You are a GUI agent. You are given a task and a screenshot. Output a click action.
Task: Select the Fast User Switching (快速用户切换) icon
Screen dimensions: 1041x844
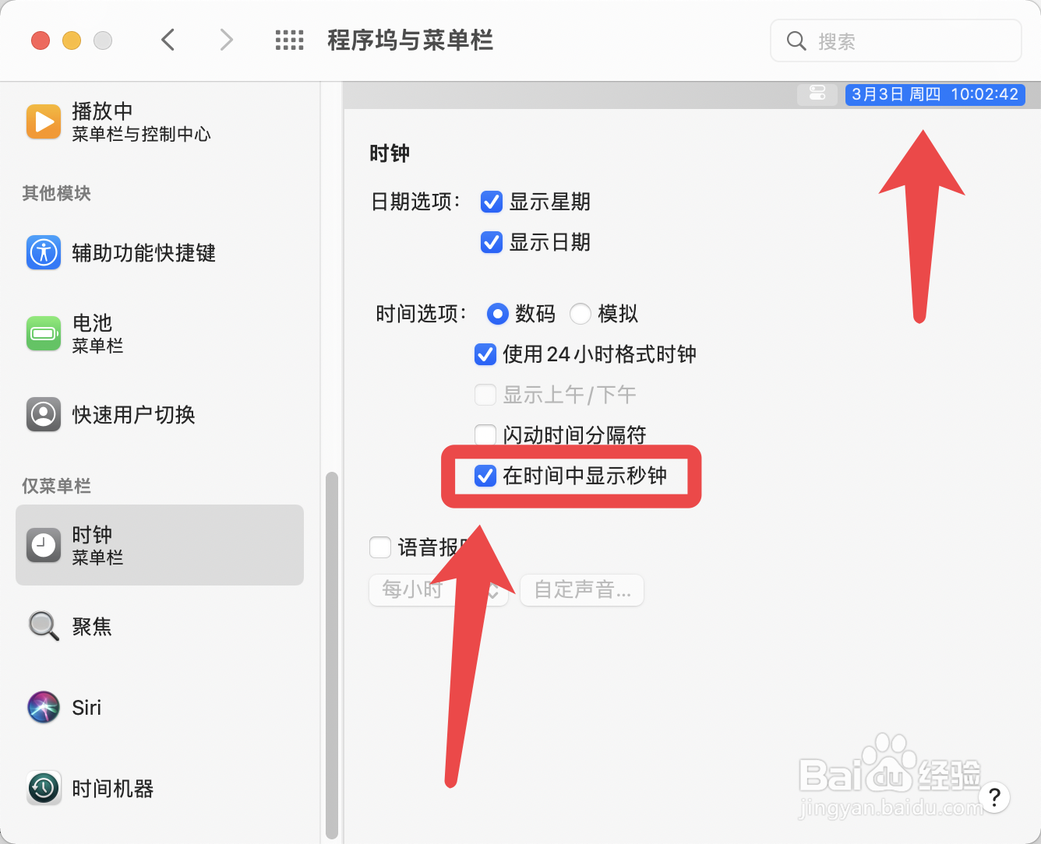pos(44,414)
